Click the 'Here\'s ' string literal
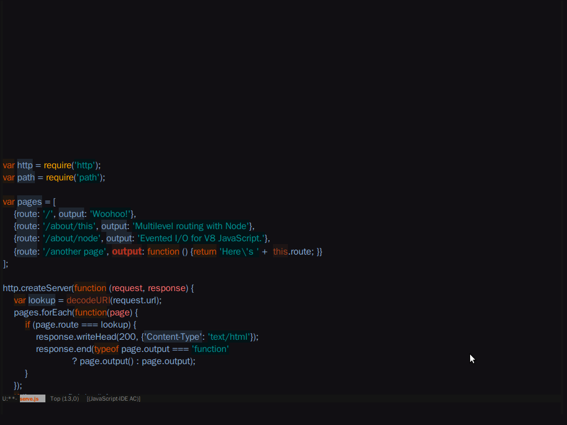 (x=239, y=252)
